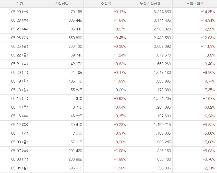
Task: Click cumulative amount 982,245
Action: coord(164,142)
